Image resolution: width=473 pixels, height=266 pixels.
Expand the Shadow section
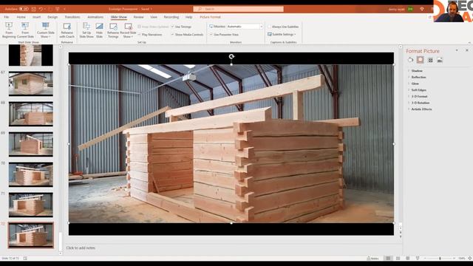point(417,71)
